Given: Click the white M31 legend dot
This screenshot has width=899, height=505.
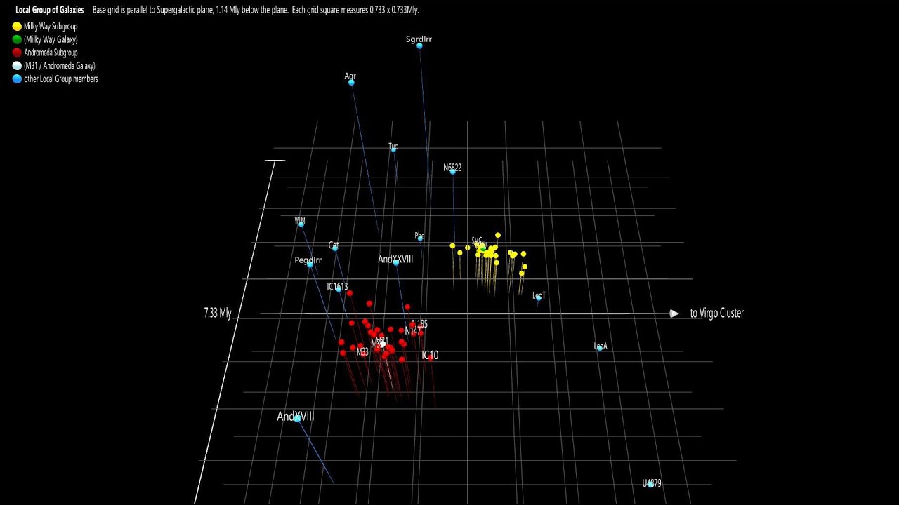Looking at the screenshot, I should pos(17,66).
